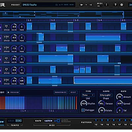
Task: Click the exclamation alert icon
Action: (x=106, y=5)
